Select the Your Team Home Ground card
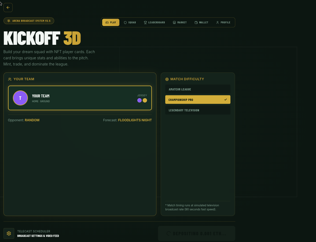316x242 pixels. tap(80, 98)
